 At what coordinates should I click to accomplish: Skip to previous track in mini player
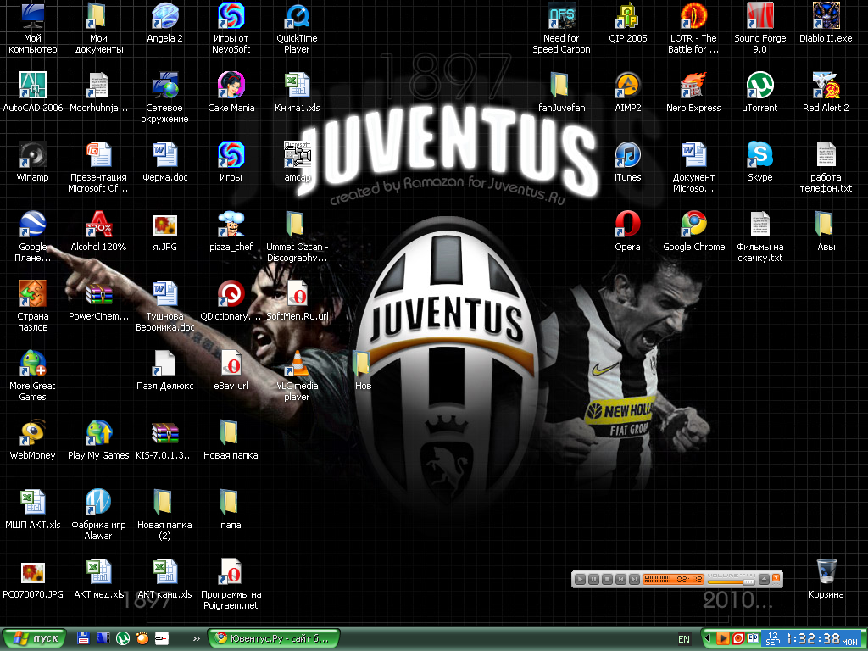pyautogui.click(x=620, y=580)
